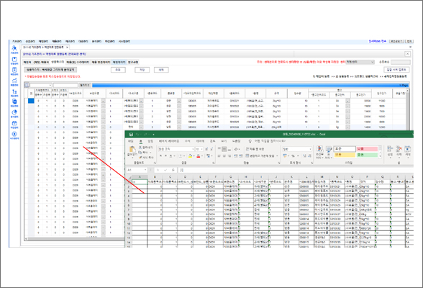Image resolution: width=423 pixels, height=288 pixels.
Task: Pick the Excel Font Color red swatch
Action: tap(199, 156)
